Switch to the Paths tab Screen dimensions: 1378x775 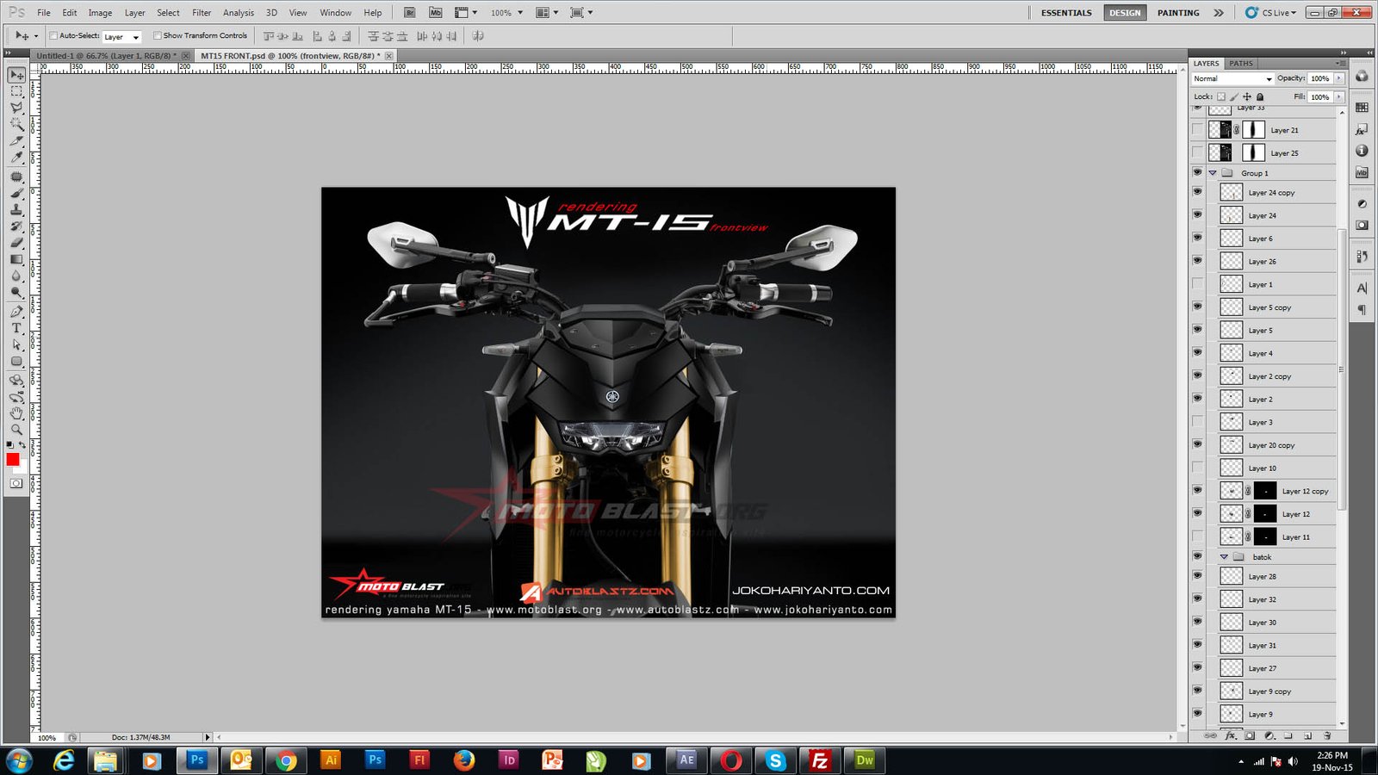pyautogui.click(x=1241, y=64)
